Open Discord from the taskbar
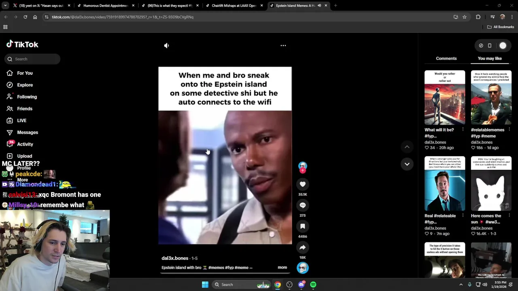The height and width of the screenshot is (291, 518). click(x=301, y=285)
